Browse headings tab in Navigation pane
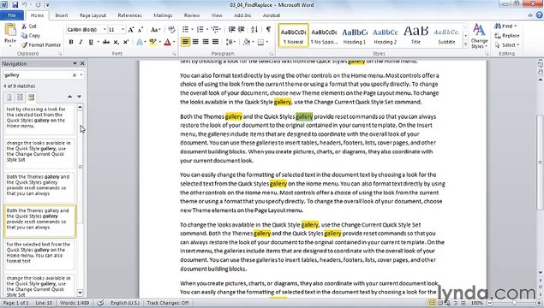The height and width of the screenshot is (308, 544). pos(9,98)
